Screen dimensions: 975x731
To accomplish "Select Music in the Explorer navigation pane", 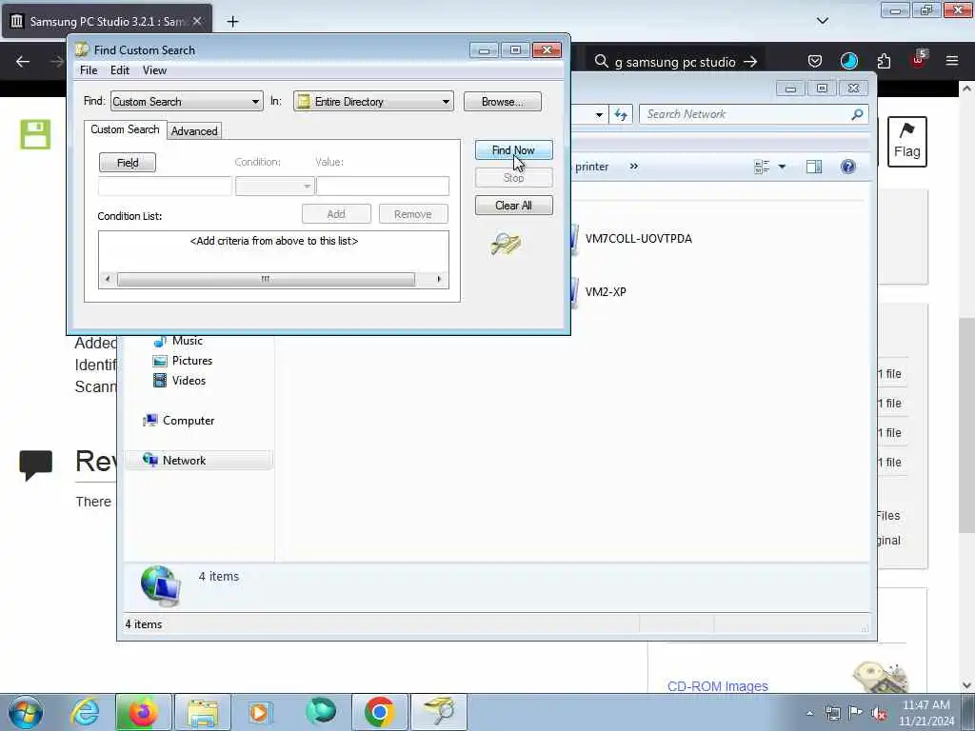I will point(178,340).
